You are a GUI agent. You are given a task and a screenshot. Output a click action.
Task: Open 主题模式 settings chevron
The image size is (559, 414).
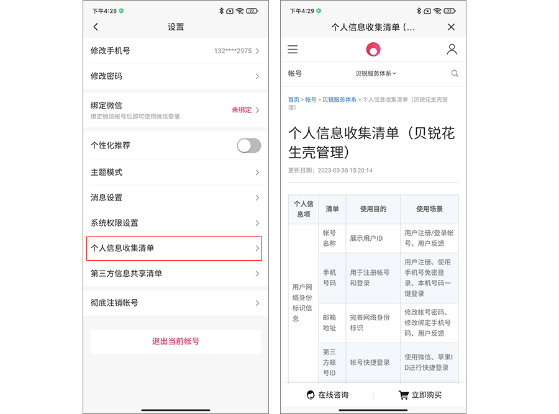click(257, 173)
